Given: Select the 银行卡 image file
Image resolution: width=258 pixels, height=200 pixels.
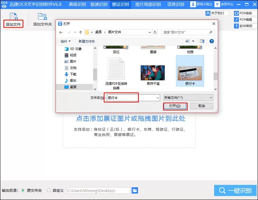Looking at the screenshot, I should pyautogui.click(x=190, y=71).
